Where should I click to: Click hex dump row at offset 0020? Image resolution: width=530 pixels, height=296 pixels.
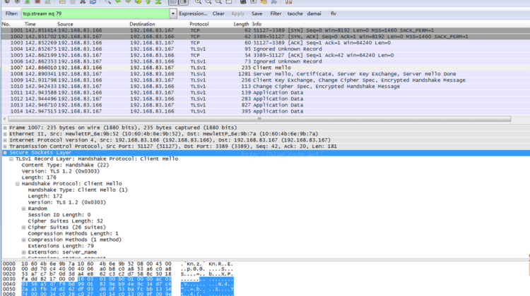[x=117, y=274]
